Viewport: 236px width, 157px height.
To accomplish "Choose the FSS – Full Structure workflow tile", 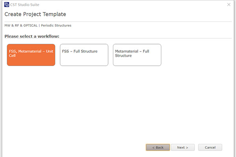I will coord(84,55).
